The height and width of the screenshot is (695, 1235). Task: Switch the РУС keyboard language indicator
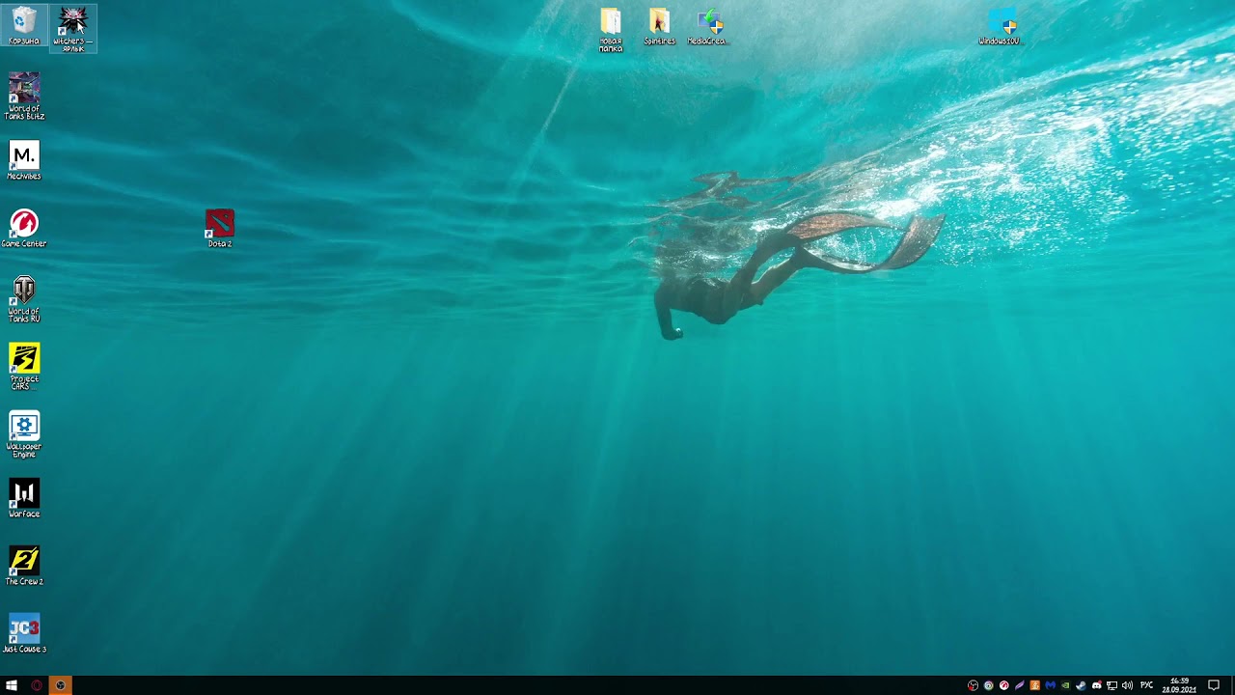tap(1147, 685)
